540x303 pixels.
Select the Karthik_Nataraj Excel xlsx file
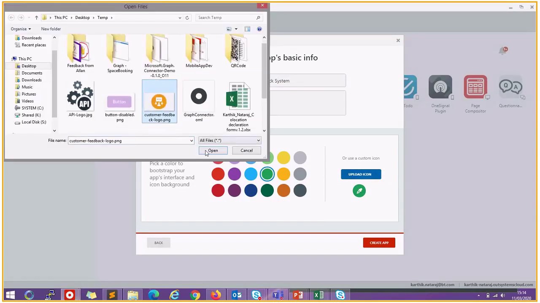pyautogui.click(x=238, y=107)
